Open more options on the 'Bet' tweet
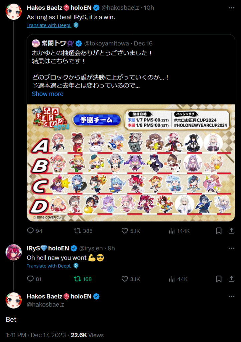Screen dimensions: 241x342 pos(231,297)
